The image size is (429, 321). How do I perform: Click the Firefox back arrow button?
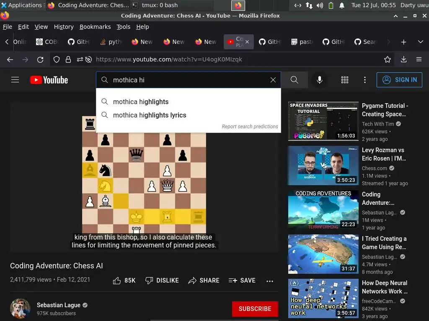pos(10,59)
